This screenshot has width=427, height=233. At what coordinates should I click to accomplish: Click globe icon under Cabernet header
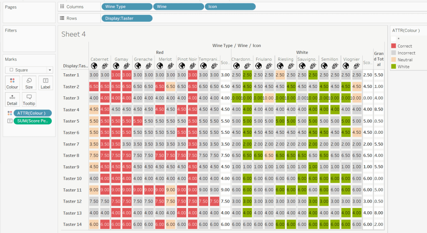[94, 66]
